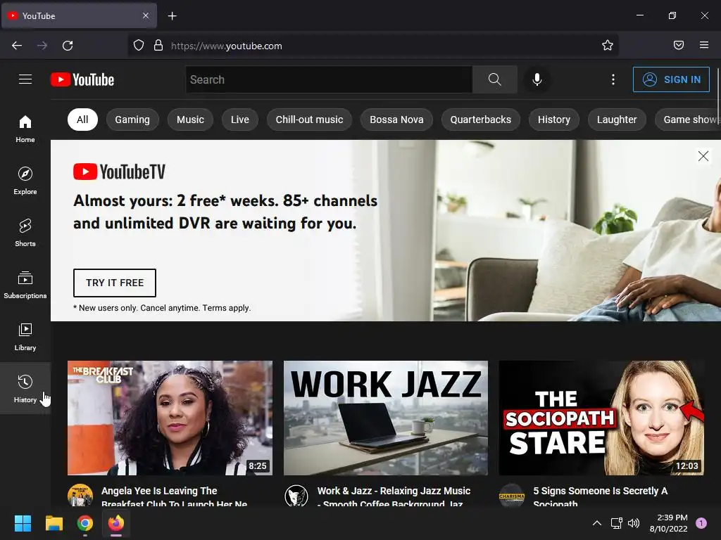Click TRY IT FREE button
Screen dimensions: 721x540
pyautogui.click(x=115, y=283)
